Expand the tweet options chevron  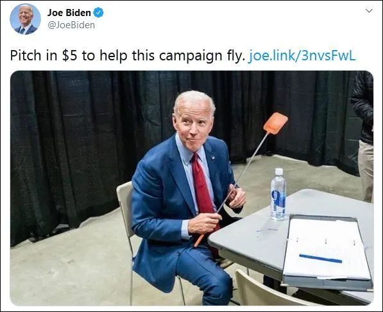(x=369, y=11)
